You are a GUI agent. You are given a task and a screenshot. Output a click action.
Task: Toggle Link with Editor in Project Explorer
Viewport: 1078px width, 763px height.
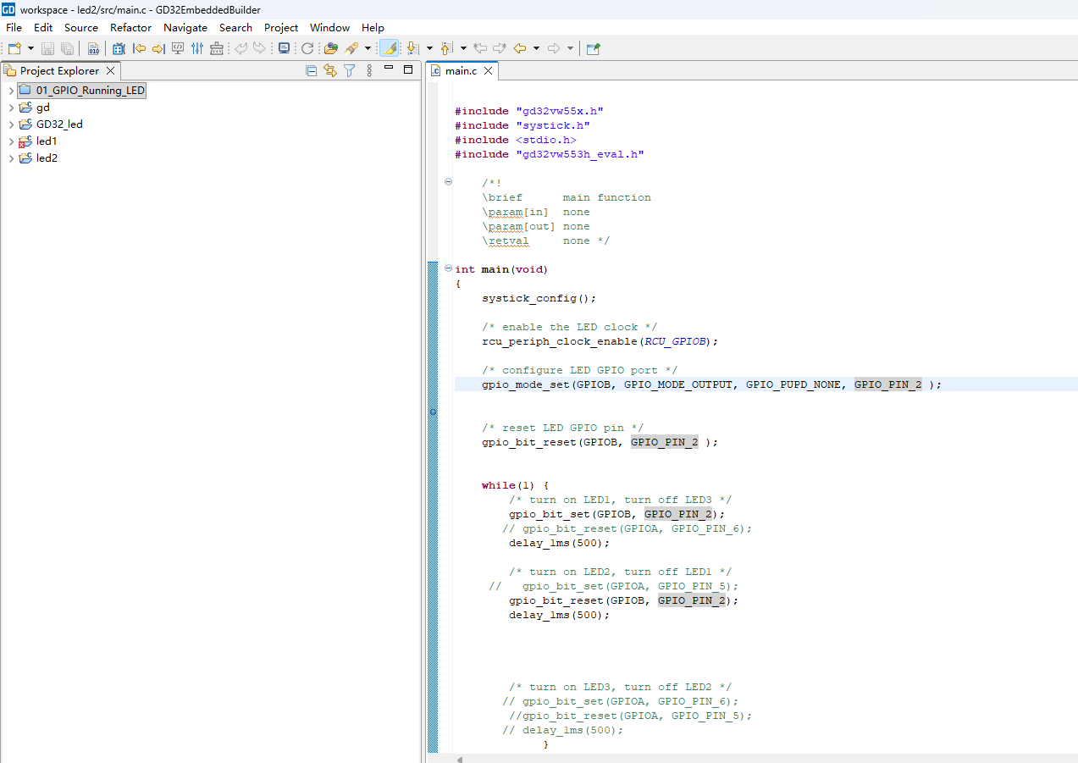coord(330,71)
